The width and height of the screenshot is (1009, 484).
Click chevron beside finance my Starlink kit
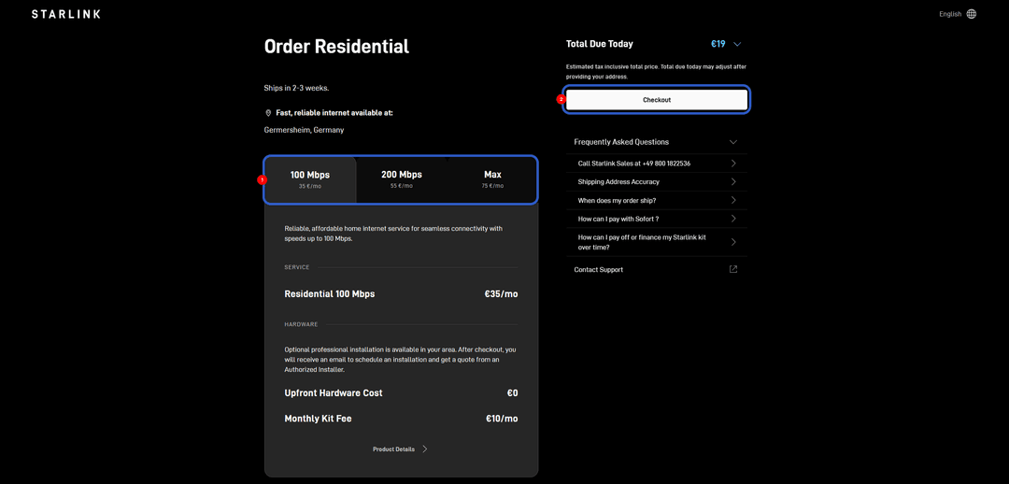733,242
